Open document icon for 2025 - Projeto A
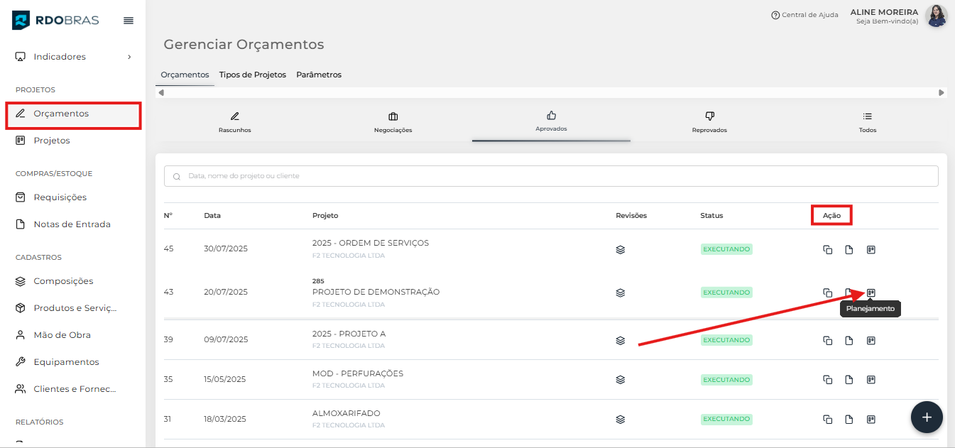 [848, 341]
